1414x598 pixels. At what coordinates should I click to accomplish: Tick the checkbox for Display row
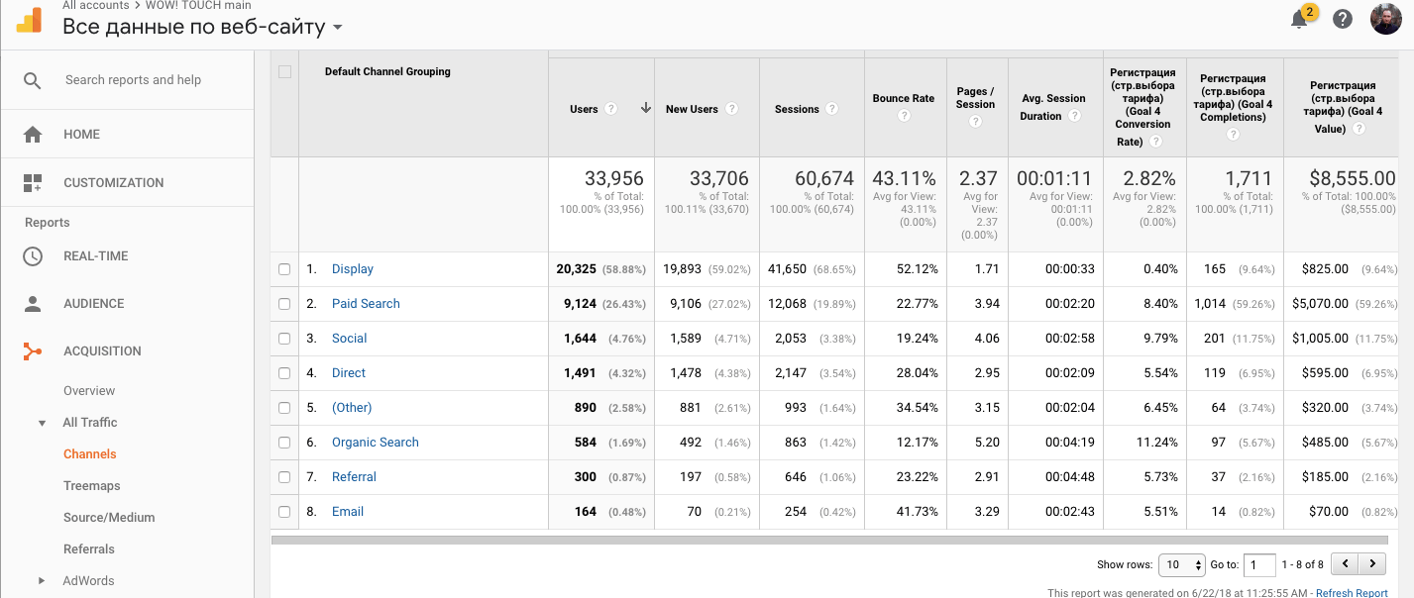(x=284, y=269)
